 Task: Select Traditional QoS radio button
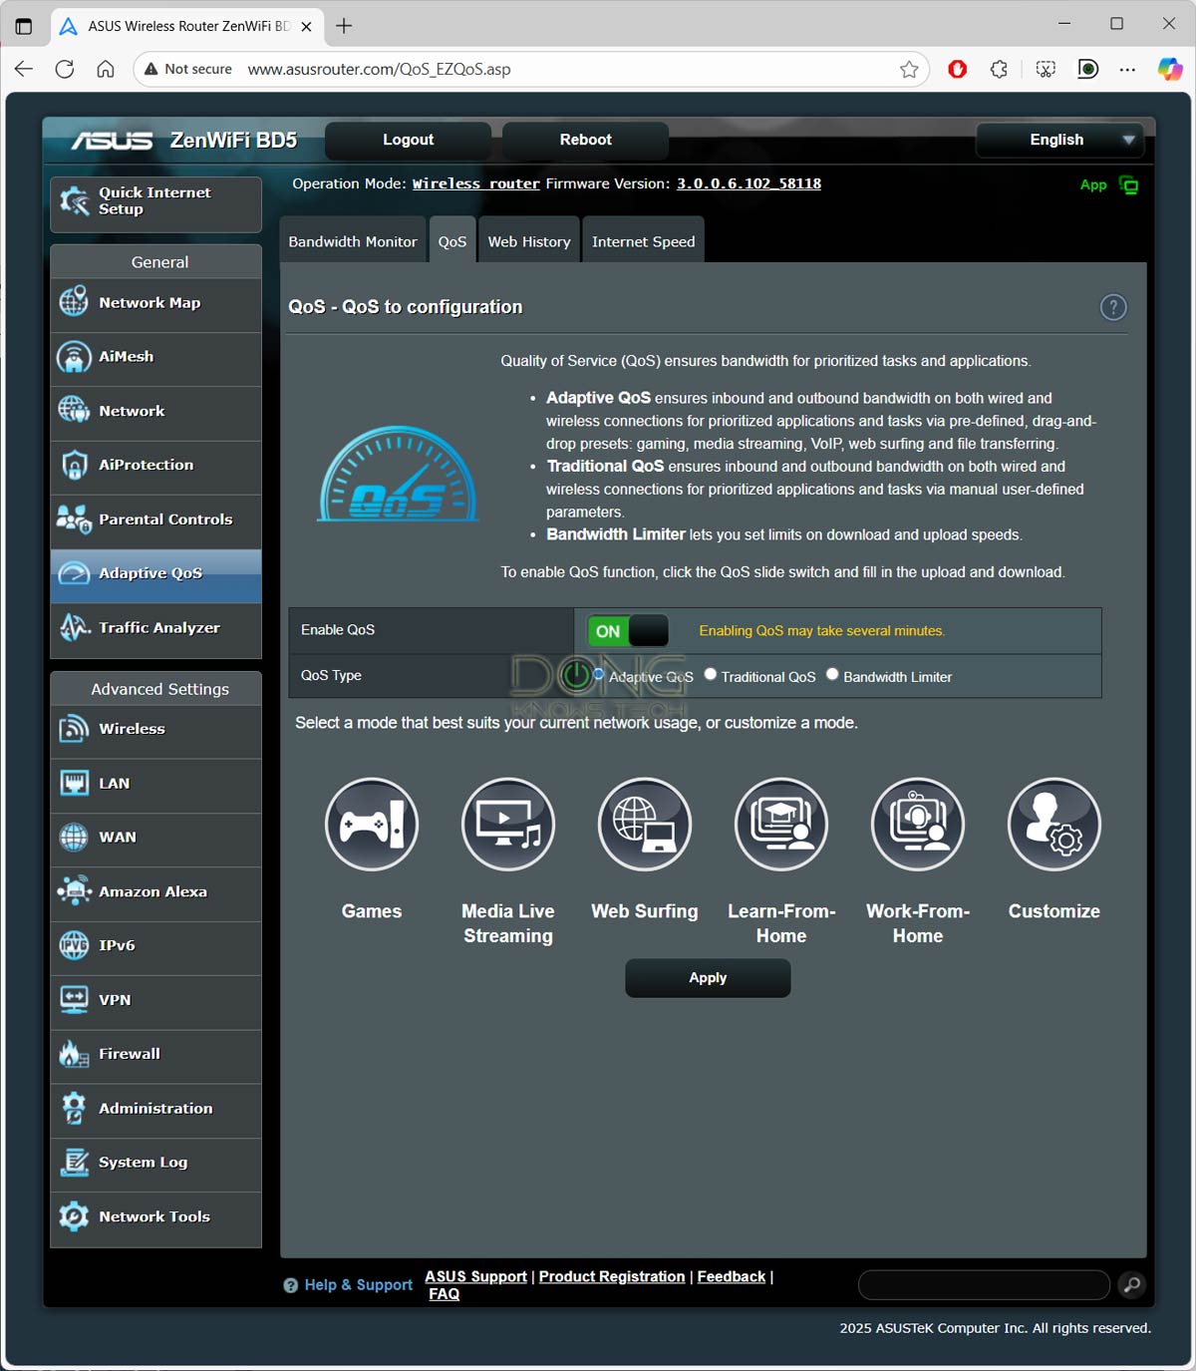pyautogui.click(x=711, y=675)
